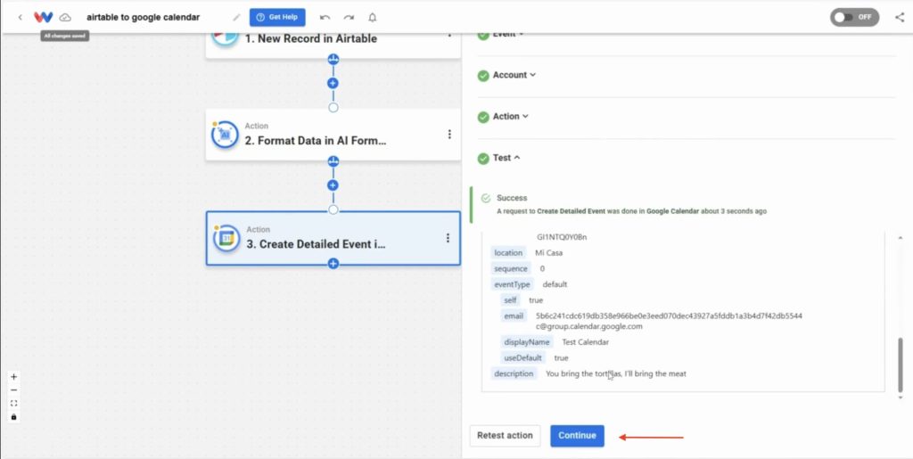This screenshot has width=913, height=459.
Task: Toggle the workflow OFF switch
Action: [x=855, y=17]
